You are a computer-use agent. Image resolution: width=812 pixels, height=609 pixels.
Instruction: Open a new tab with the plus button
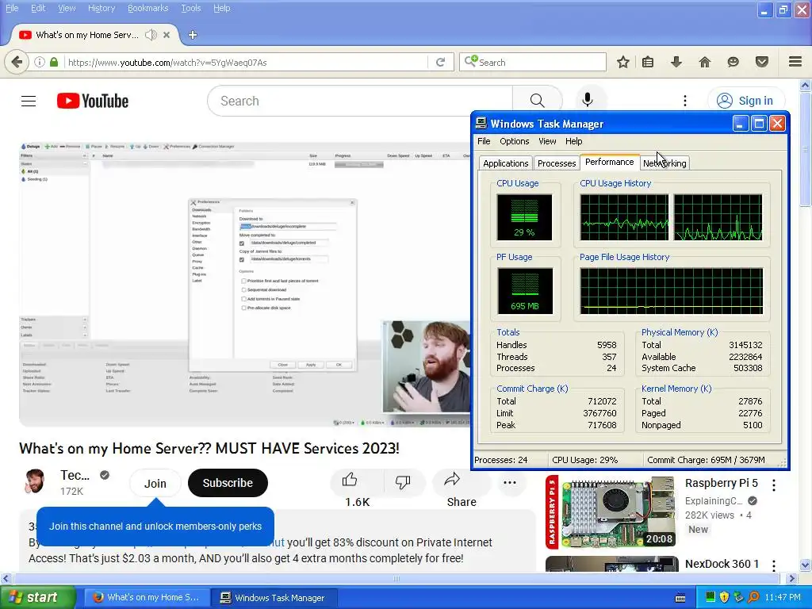pos(193,35)
